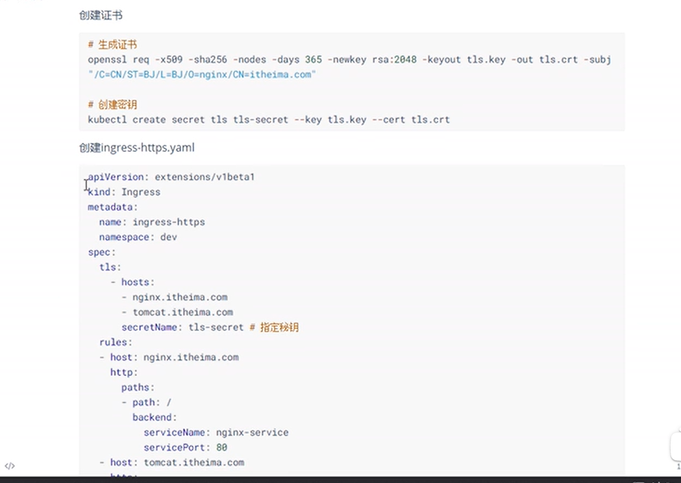
Task: Click the line "name: ingress-https"
Action: point(152,222)
